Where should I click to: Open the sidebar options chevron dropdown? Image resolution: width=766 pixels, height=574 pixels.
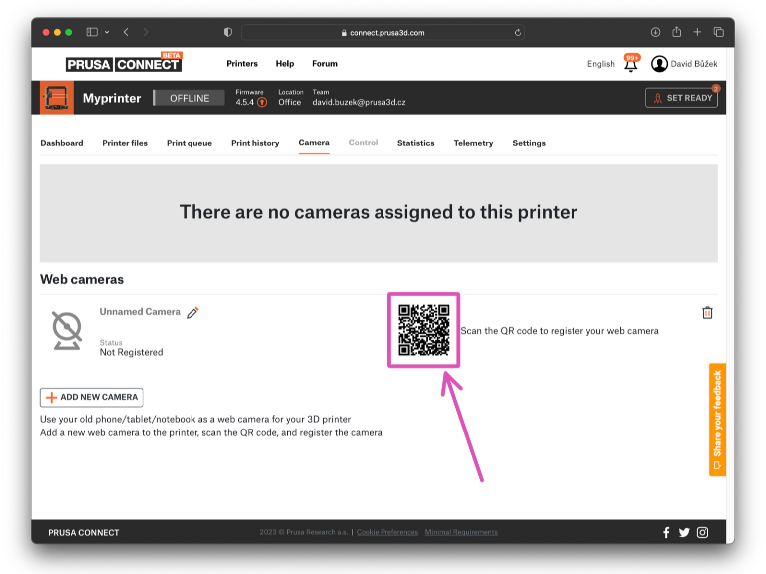point(107,32)
